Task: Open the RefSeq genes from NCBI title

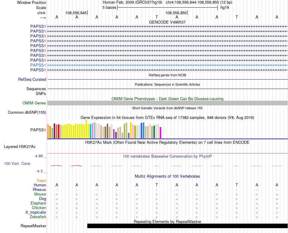Action: coord(167,75)
